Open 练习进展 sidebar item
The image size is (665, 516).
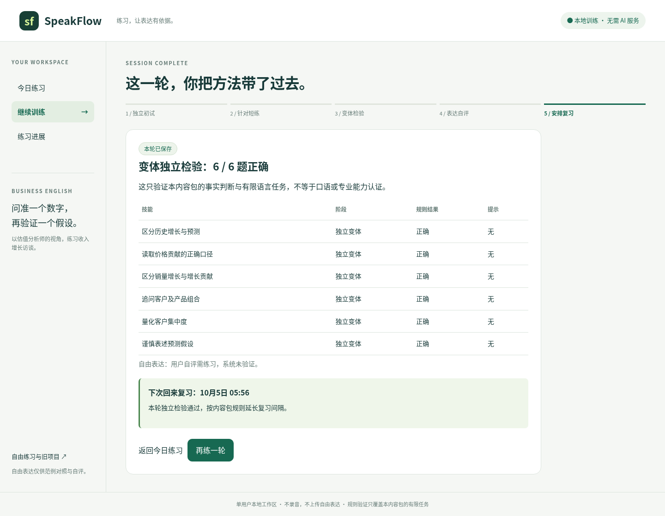pyautogui.click(x=53, y=136)
